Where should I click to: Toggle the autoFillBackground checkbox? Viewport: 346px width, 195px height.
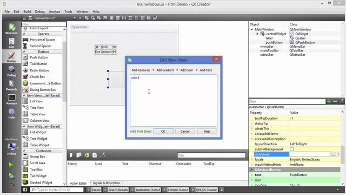(292, 149)
